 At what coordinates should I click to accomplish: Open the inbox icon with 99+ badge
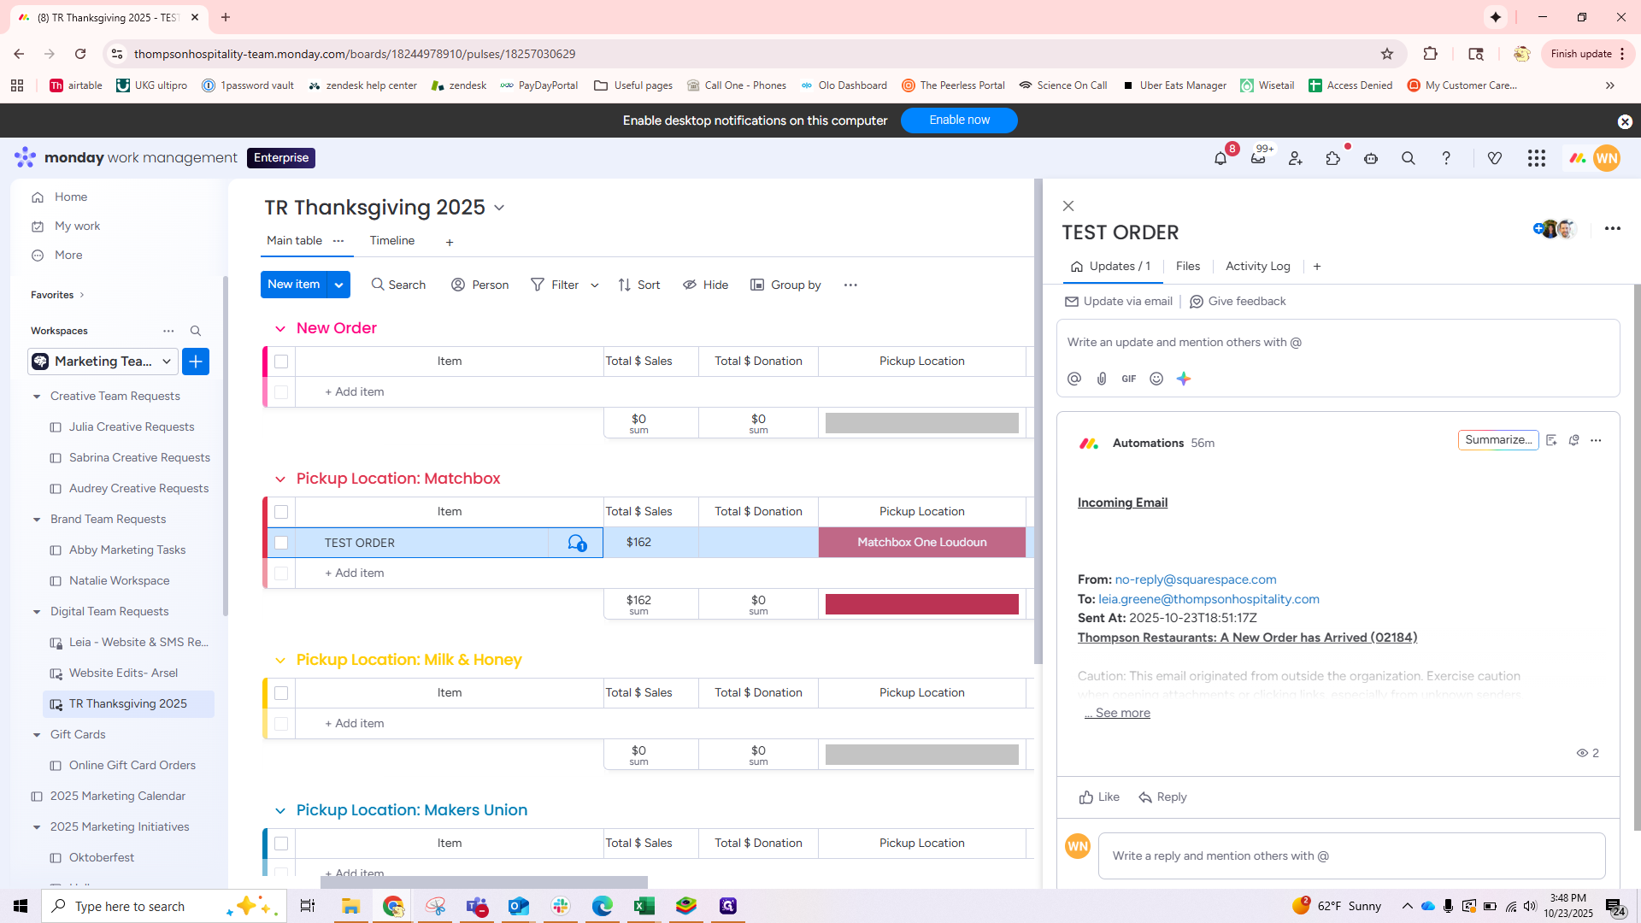click(1258, 159)
